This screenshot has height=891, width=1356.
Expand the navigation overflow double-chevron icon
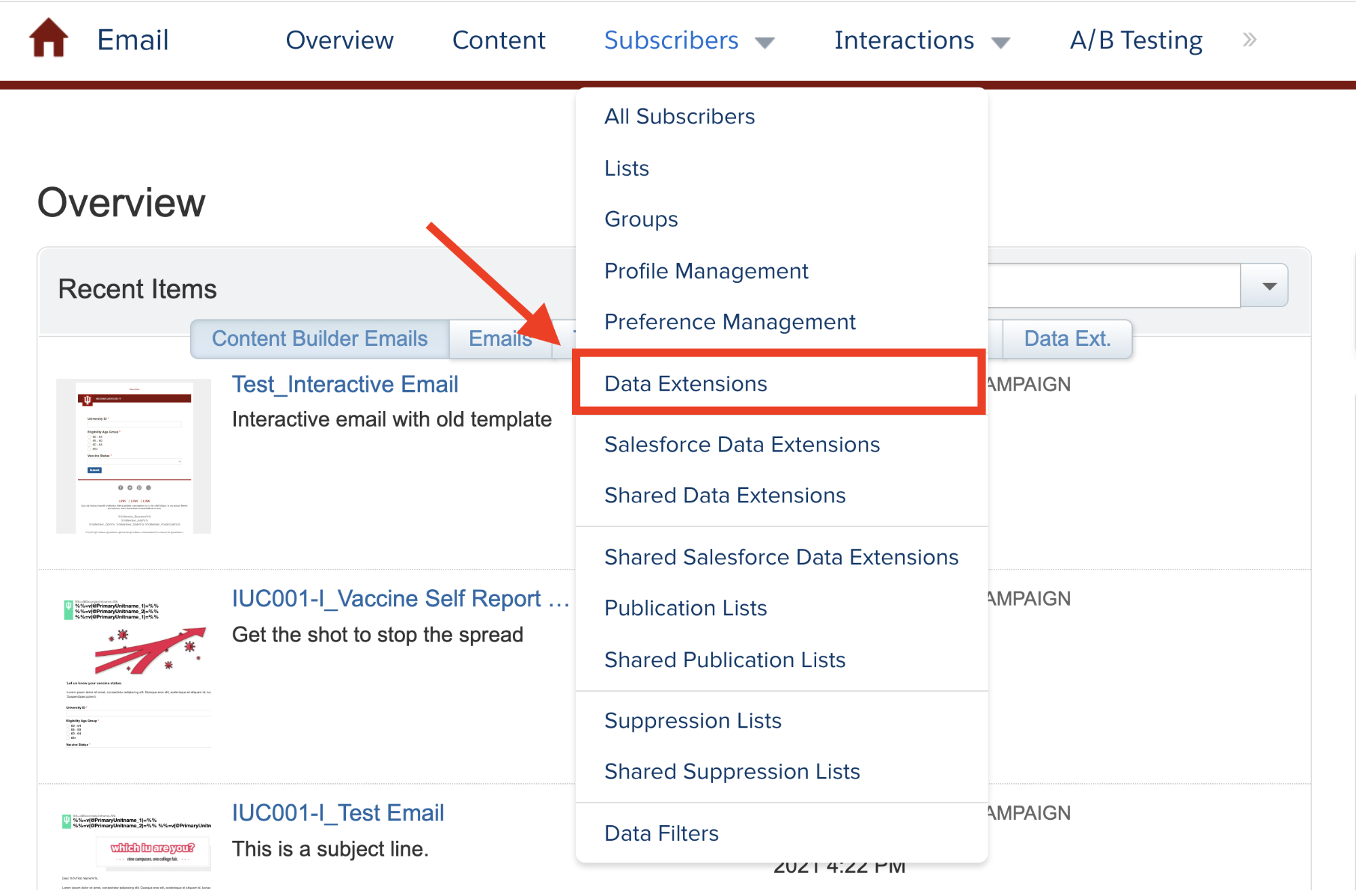pos(1250,40)
